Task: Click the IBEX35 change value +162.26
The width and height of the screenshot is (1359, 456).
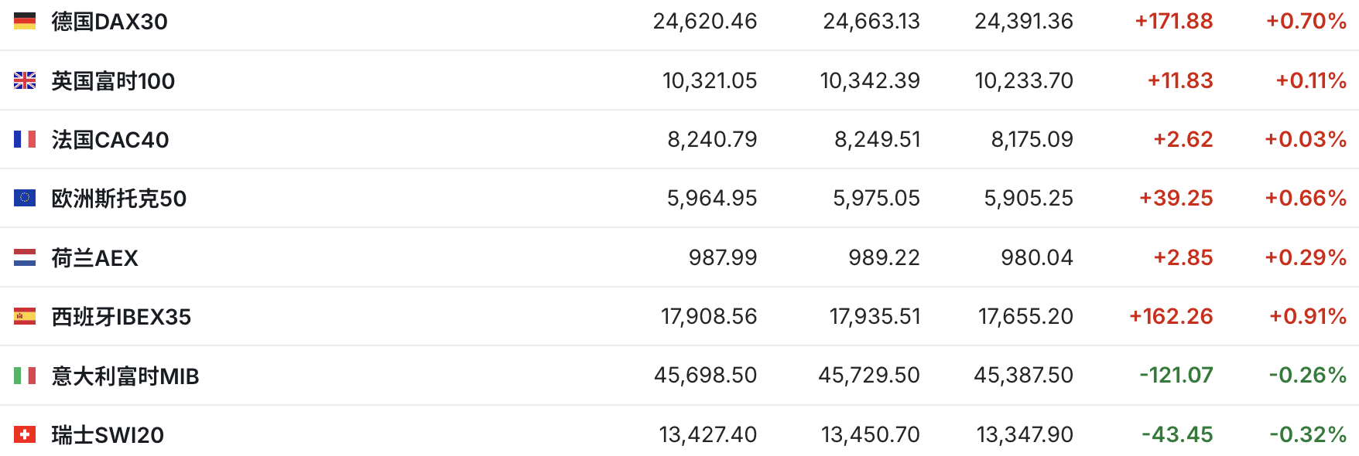Action: pyautogui.click(x=1170, y=316)
